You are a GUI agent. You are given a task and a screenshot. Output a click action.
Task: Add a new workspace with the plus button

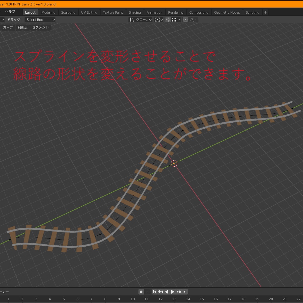point(265,12)
